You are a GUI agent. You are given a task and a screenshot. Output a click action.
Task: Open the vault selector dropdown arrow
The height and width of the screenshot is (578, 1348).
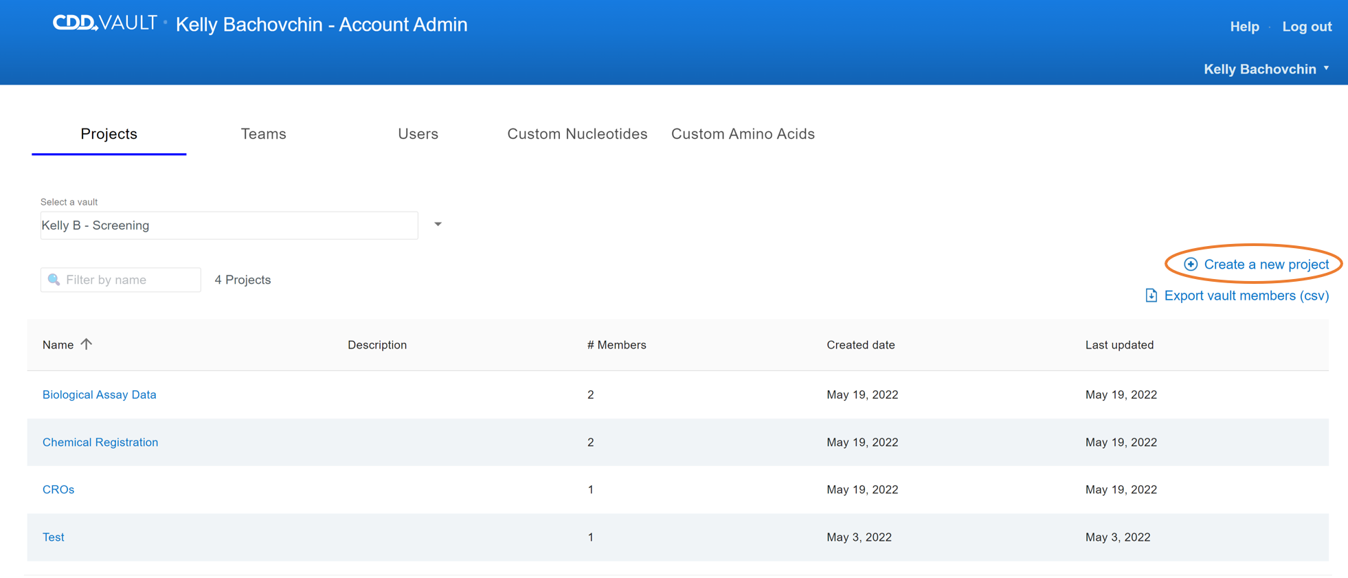[438, 225]
